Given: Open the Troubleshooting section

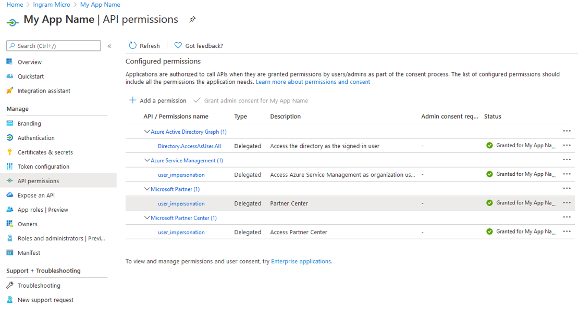Looking at the screenshot, I should pyautogui.click(x=39, y=285).
